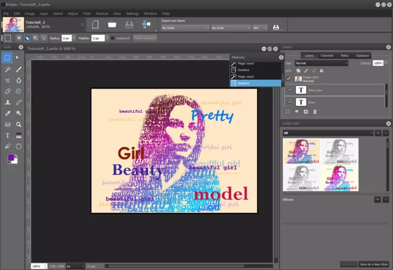Toggle visibility of Image style layer
The height and width of the screenshot is (270, 393).
click(289, 79)
